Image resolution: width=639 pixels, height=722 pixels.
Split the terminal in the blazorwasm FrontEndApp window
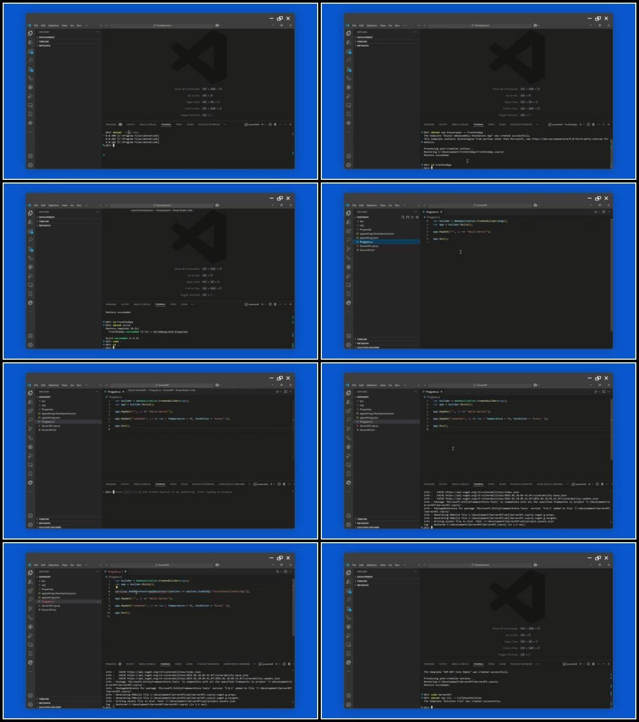588,125
